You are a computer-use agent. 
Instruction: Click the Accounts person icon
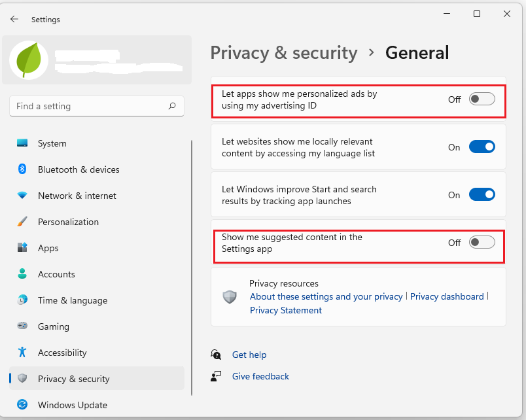click(x=22, y=273)
